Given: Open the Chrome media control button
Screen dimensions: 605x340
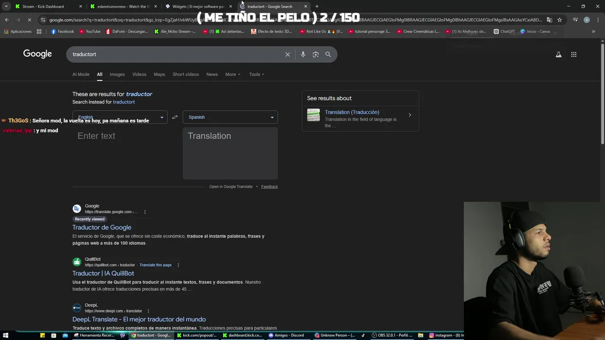Looking at the screenshot, I should pyautogui.click(x=575, y=20).
